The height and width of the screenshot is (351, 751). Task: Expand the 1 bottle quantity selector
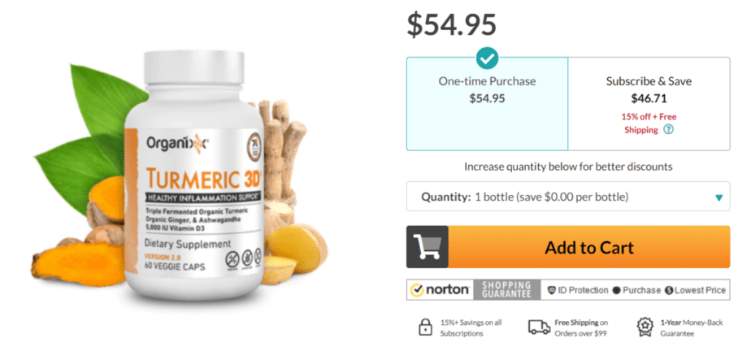568,197
